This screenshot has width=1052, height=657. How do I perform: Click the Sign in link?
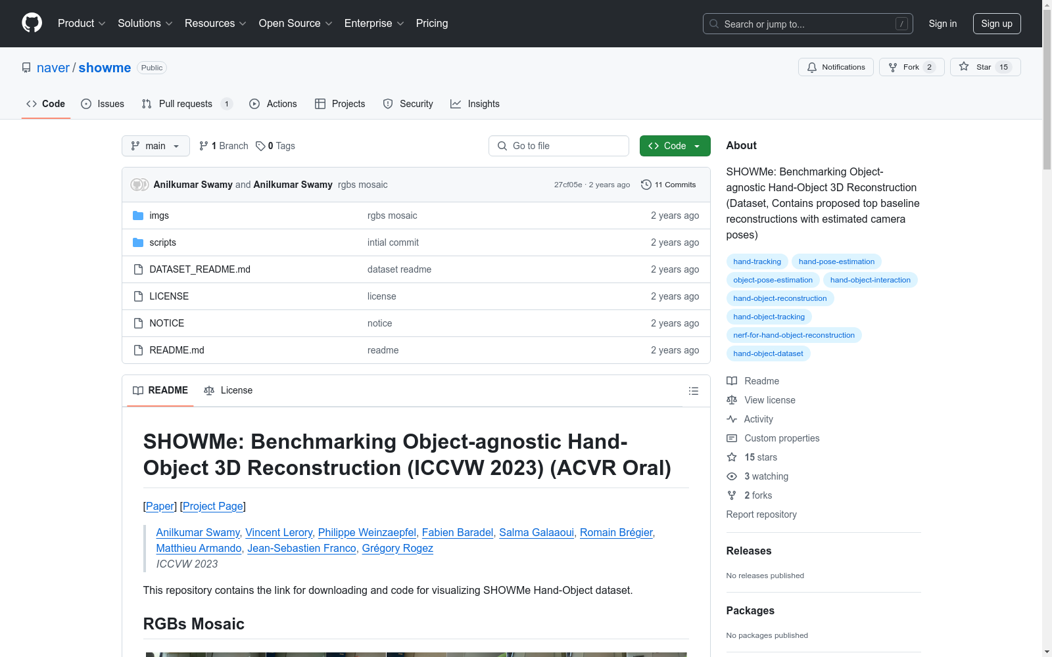click(x=943, y=24)
